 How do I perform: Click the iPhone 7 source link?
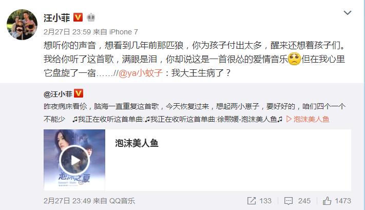(x=124, y=32)
